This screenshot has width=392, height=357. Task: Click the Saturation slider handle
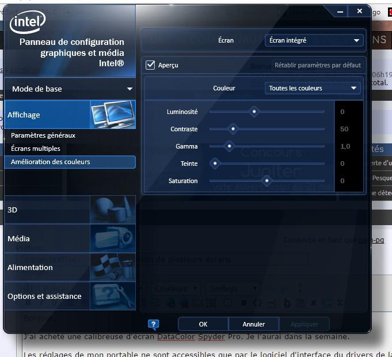point(267,180)
